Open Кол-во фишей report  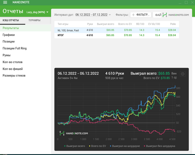point(13,69)
